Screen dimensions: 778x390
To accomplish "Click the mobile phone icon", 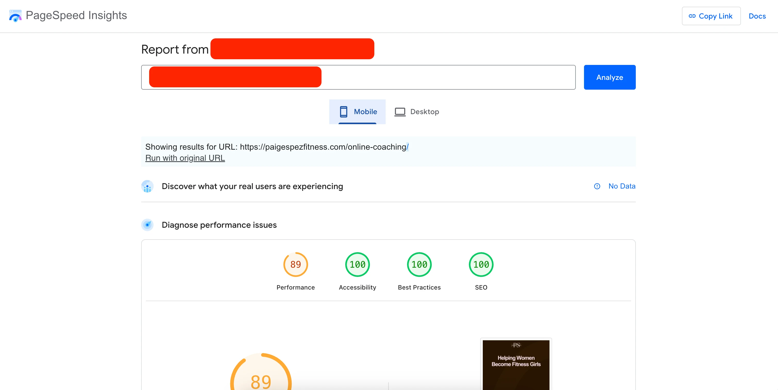I will (x=343, y=112).
